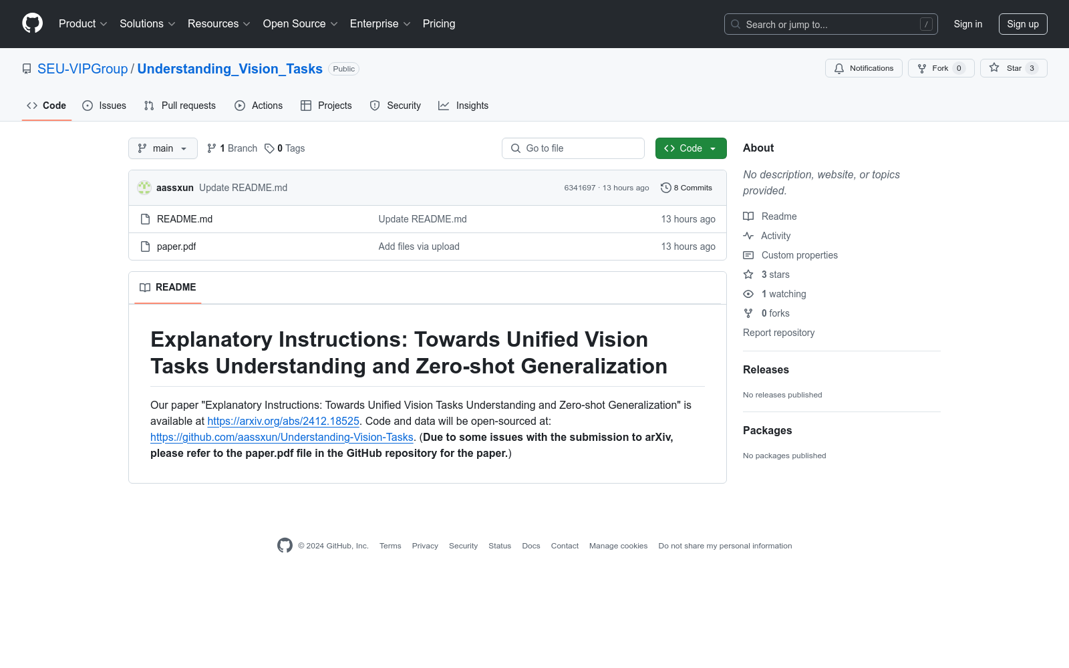Select the README tab in file viewer
The height and width of the screenshot is (668, 1069).
click(168, 287)
